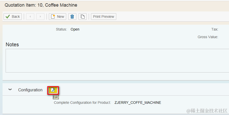Collapse the Configuration section chevron
229x115 pixels.
(10, 90)
